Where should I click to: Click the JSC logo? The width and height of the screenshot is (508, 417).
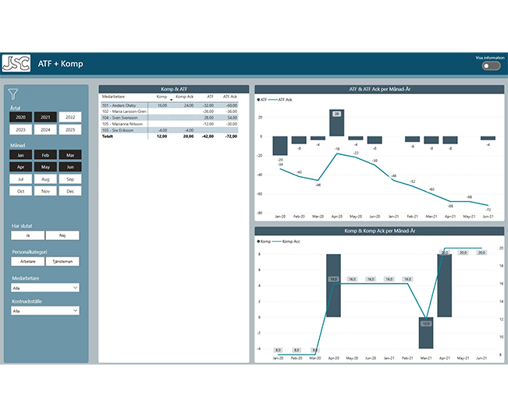pyautogui.click(x=16, y=63)
